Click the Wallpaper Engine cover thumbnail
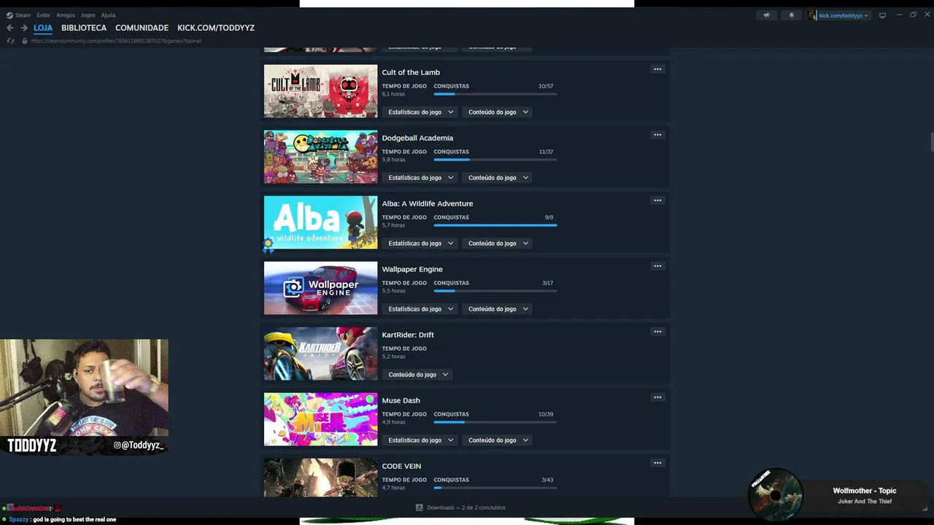 320,288
